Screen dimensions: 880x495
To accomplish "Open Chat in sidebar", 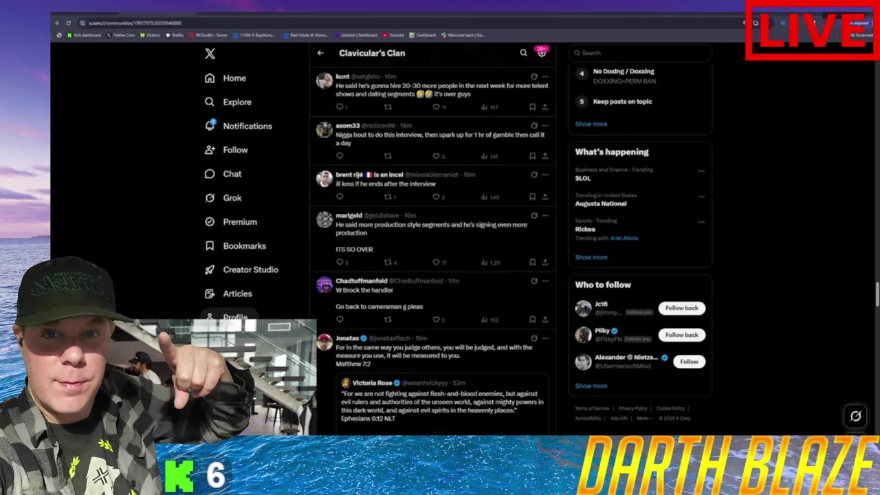I will tap(223, 174).
